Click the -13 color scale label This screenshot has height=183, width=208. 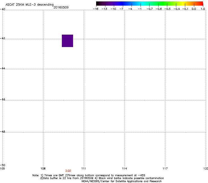point(104,9)
